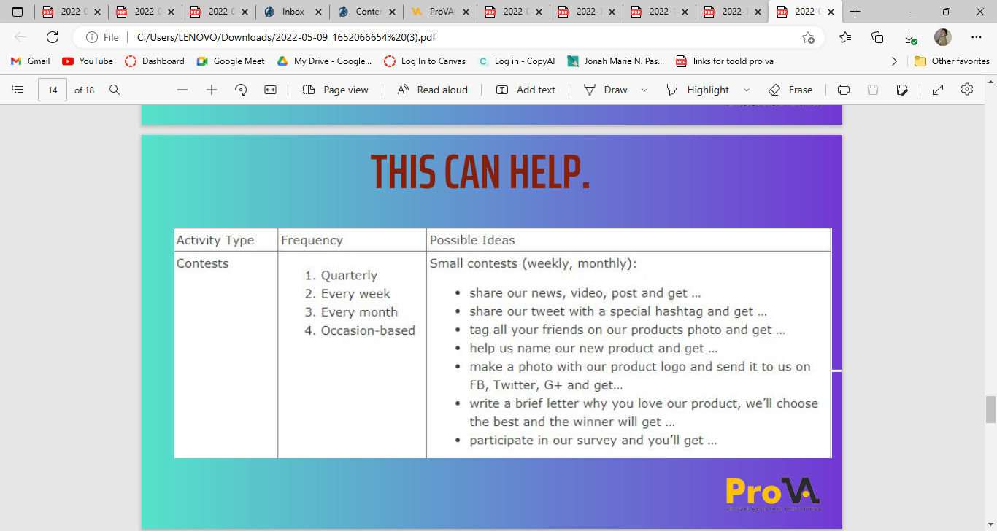Open the Favorites list

coord(845,37)
